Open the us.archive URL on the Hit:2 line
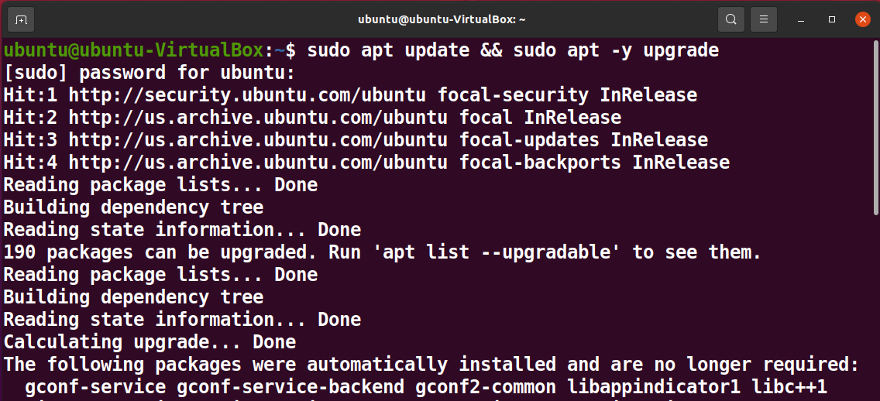Screen dimensions: 880x401 click(x=258, y=118)
